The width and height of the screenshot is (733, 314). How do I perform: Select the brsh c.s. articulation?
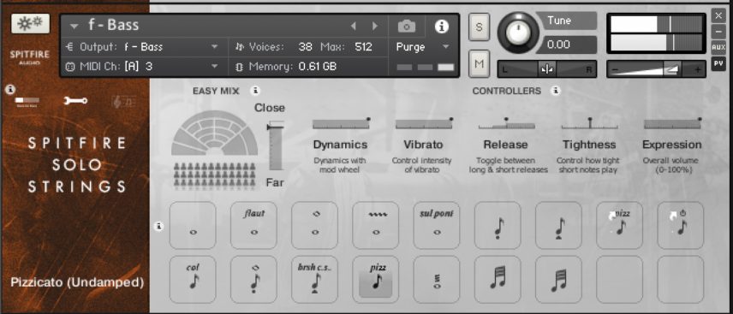pos(314,280)
